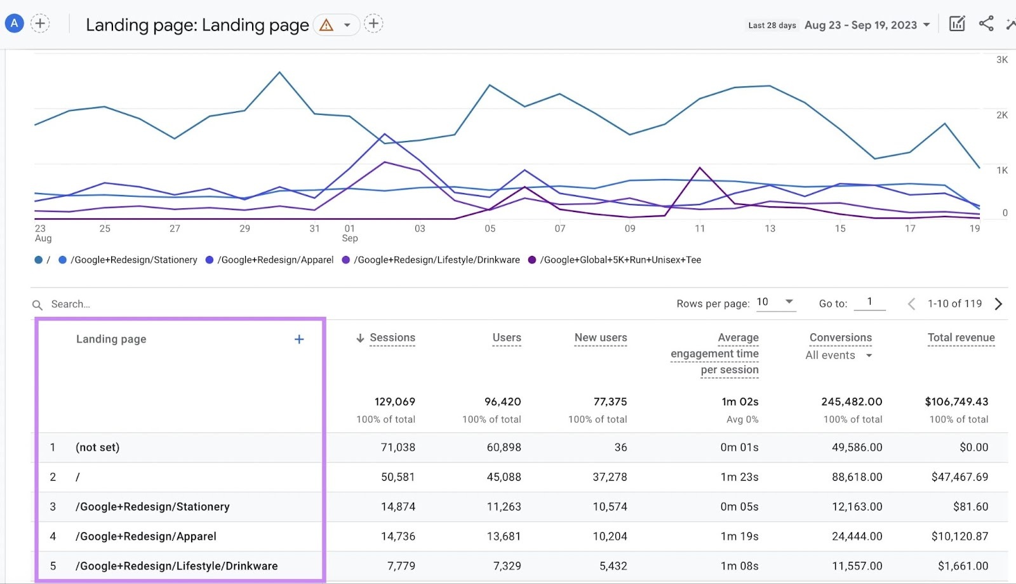
Task: Click the Go to page input field
Action: click(869, 302)
